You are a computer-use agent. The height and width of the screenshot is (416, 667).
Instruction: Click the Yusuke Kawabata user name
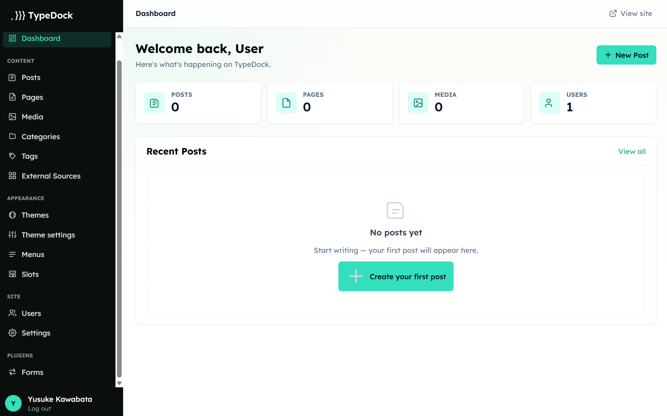tap(60, 399)
